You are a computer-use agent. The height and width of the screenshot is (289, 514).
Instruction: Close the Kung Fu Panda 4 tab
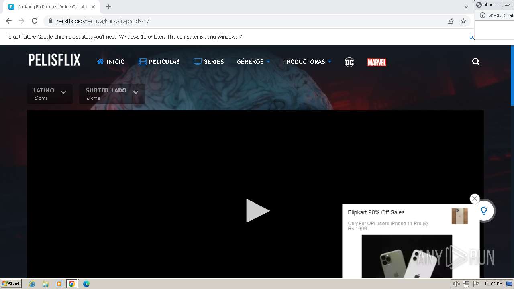coord(93,7)
